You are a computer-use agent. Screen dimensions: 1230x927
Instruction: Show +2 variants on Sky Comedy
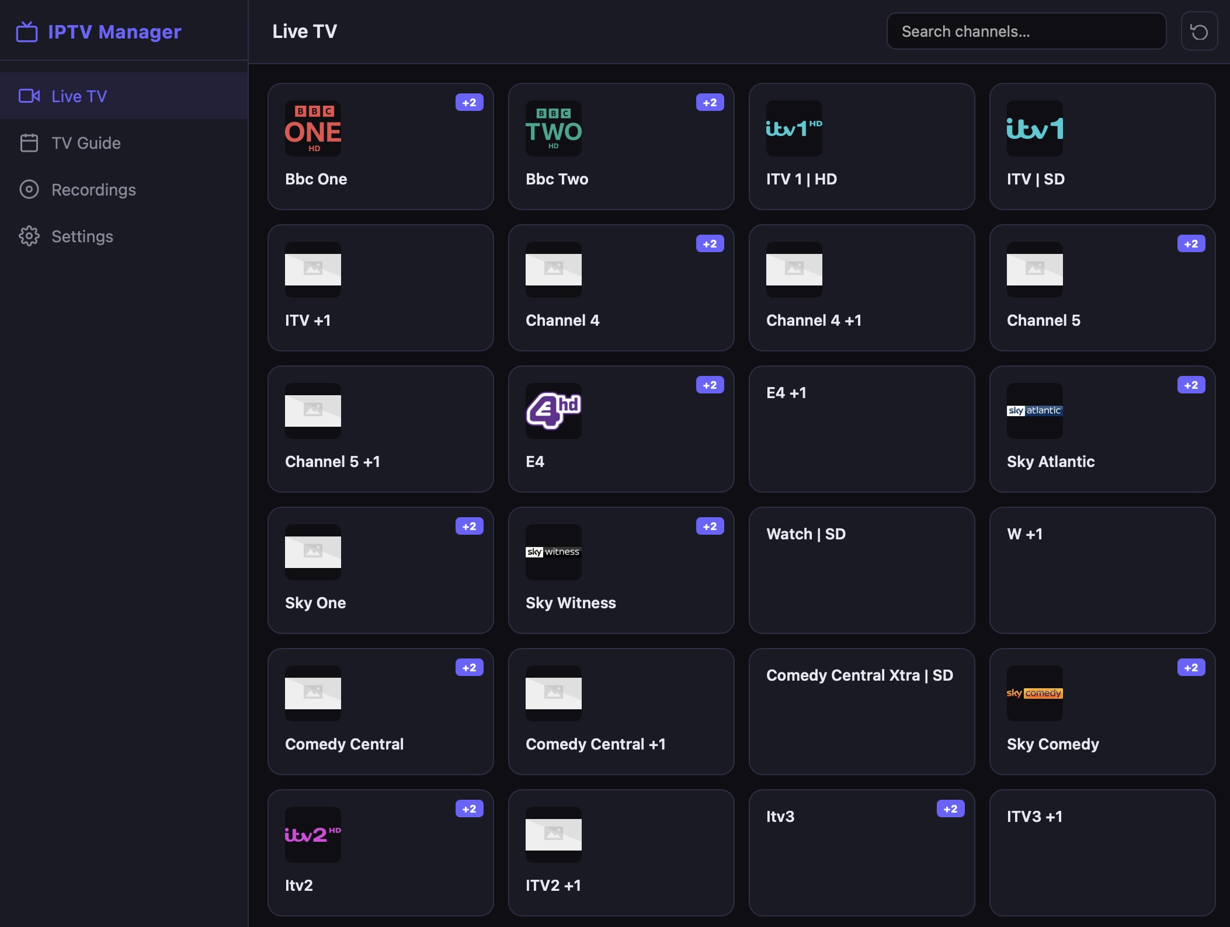(x=1191, y=668)
